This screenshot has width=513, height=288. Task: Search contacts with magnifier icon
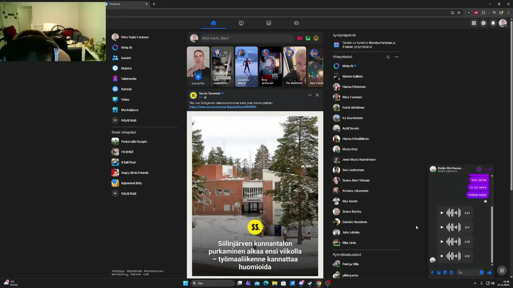pos(388,57)
